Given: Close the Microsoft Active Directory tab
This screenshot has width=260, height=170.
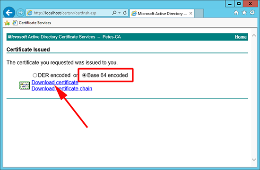Looking at the screenshot, I should 191,13.
